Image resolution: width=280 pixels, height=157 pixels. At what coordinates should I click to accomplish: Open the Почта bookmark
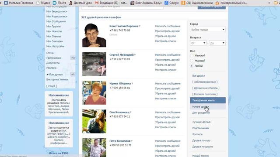click(59, 3)
